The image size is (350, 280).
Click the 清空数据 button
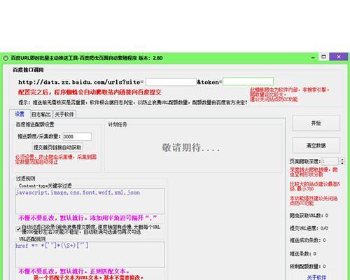click(x=316, y=146)
